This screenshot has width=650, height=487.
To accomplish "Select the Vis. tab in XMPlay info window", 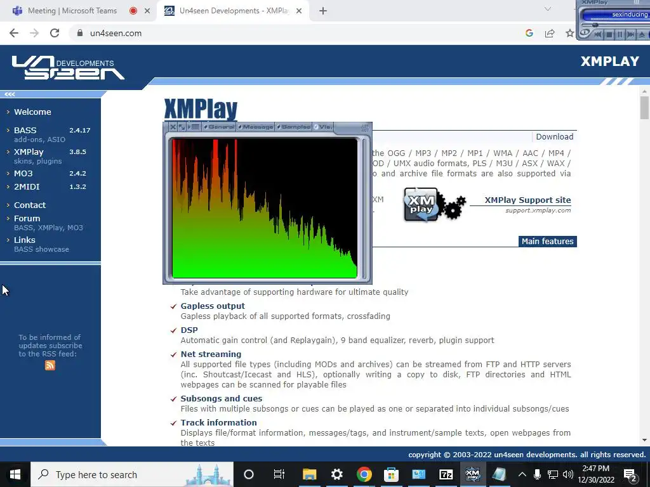I will [x=323, y=127].
